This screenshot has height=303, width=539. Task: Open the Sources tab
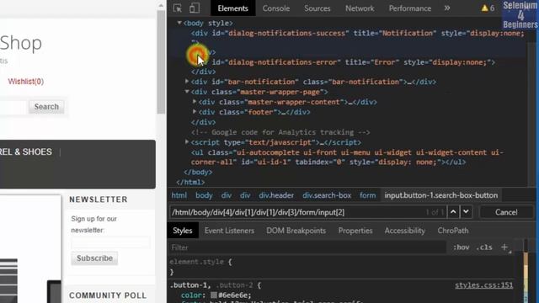pos(317,8)
